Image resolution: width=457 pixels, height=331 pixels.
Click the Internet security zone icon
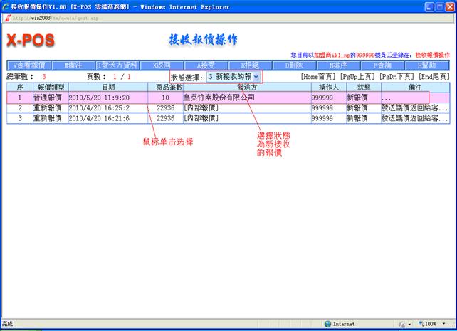tap(327, 324)
